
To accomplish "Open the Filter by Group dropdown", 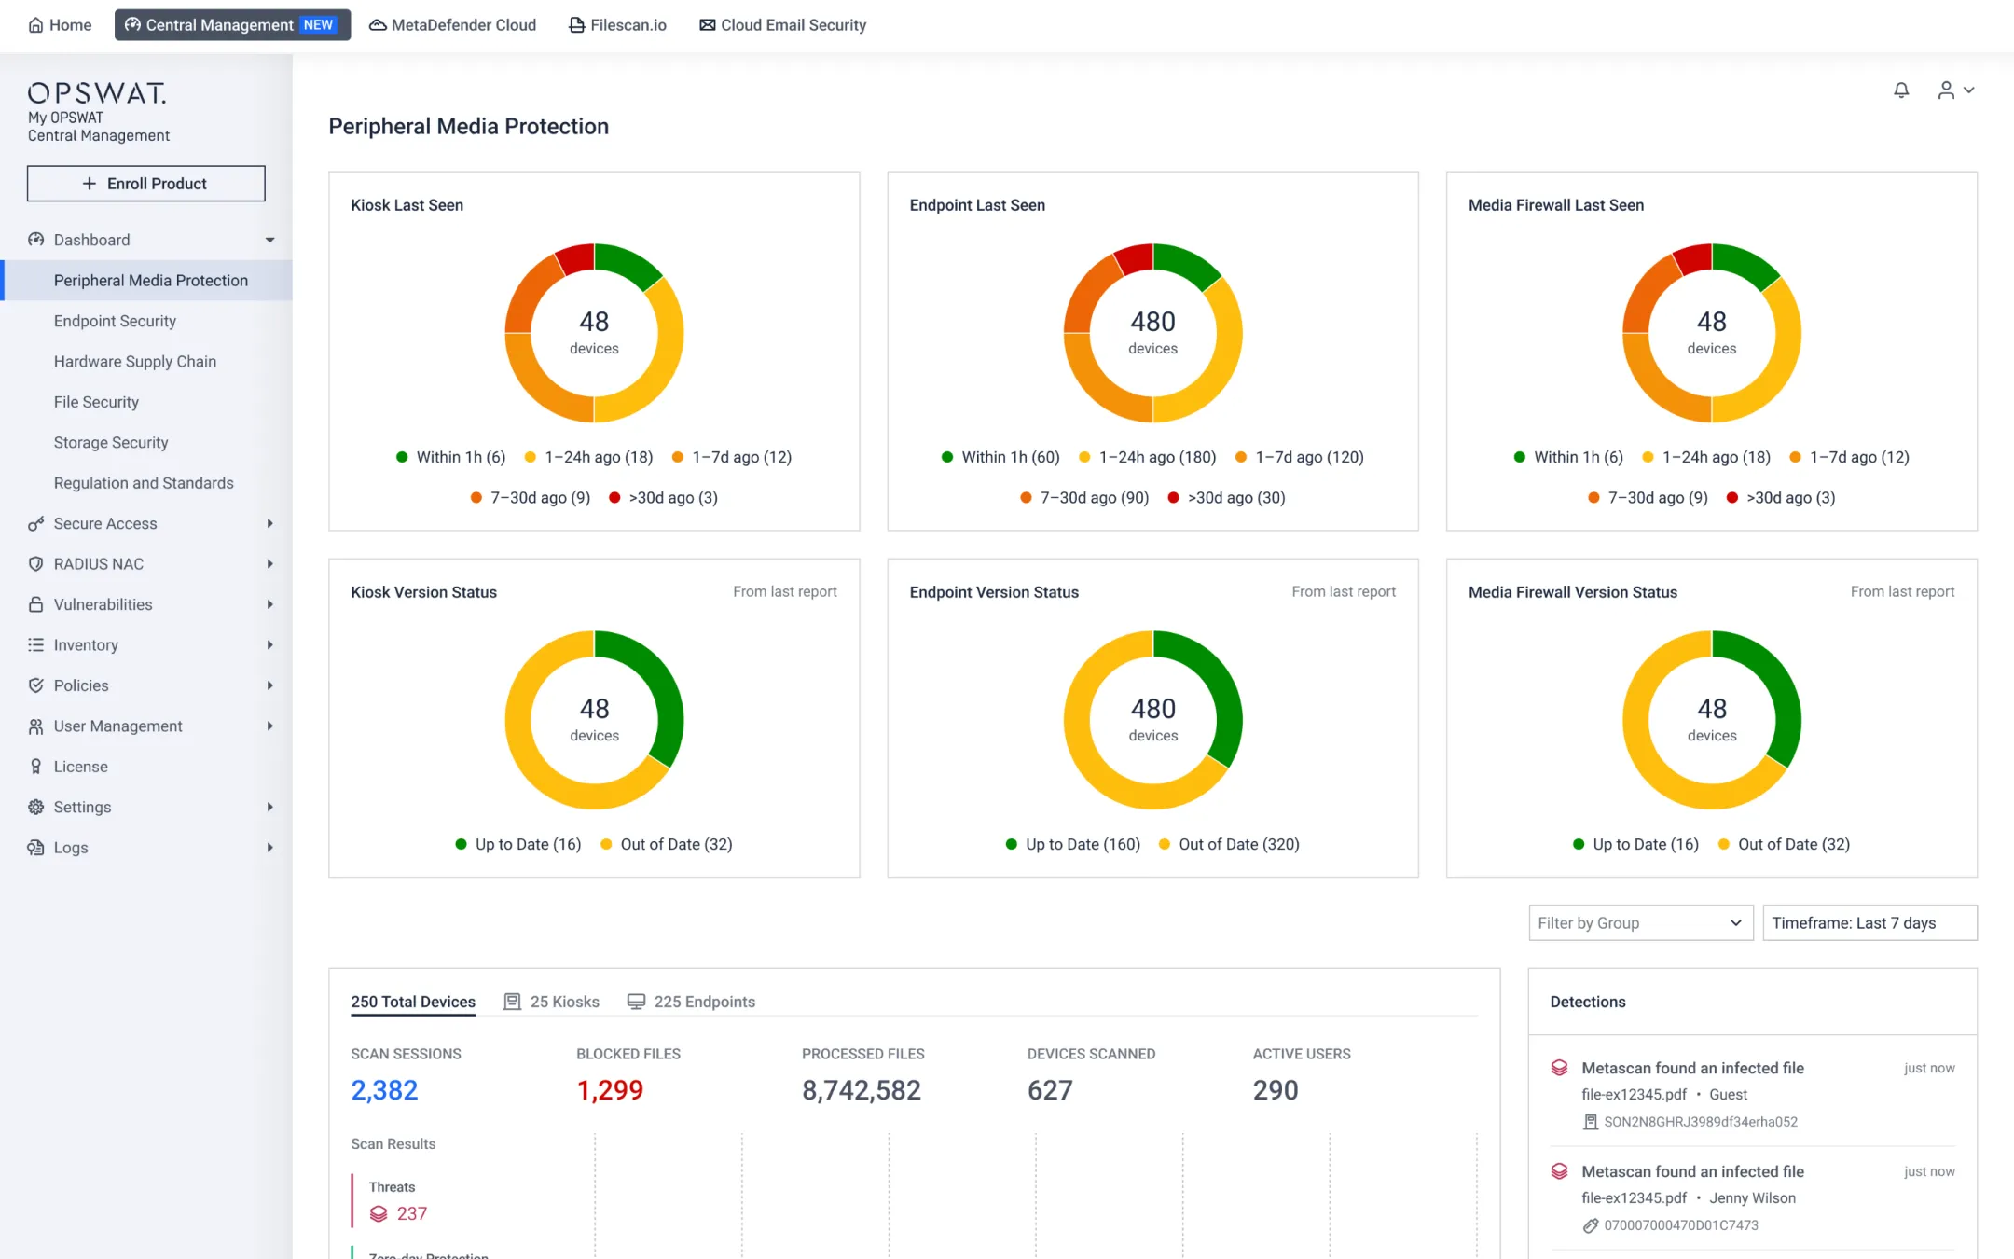I will (1640, 923).
